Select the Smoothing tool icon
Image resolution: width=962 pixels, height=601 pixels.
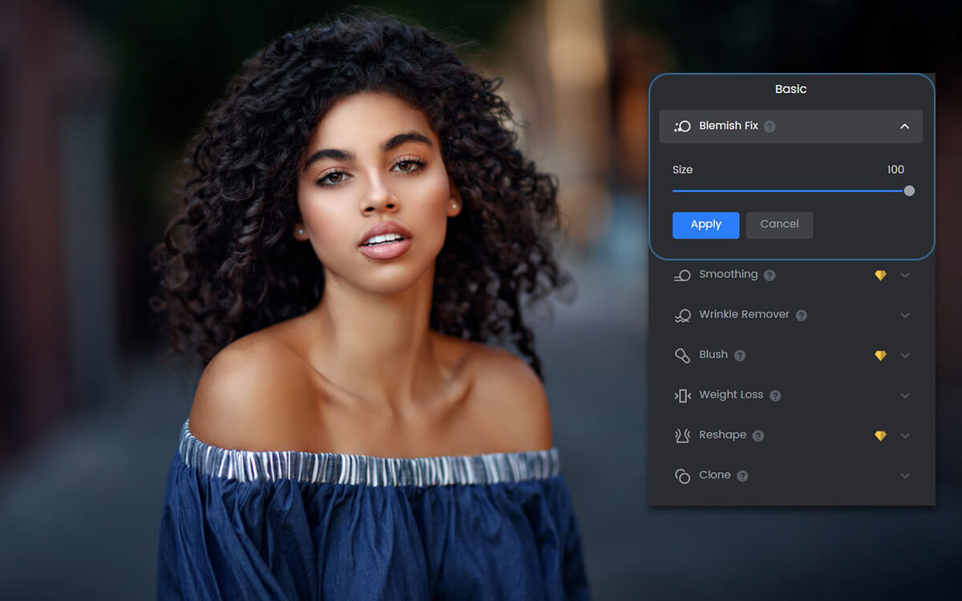click(682, 274)
